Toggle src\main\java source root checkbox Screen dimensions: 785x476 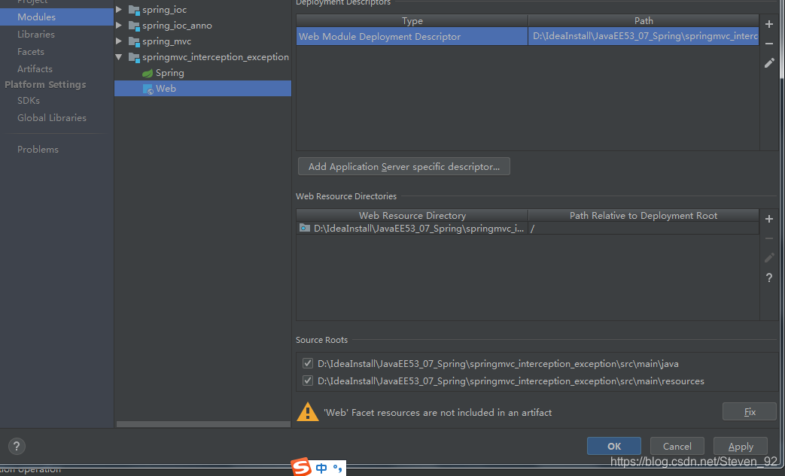click(307, 363)
